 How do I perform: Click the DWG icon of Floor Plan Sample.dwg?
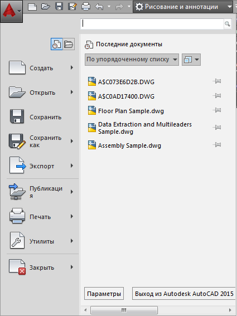[92, 110]
